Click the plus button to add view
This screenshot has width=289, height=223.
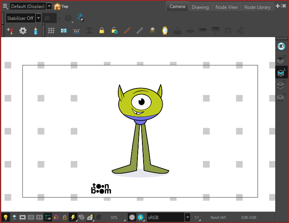278,6
